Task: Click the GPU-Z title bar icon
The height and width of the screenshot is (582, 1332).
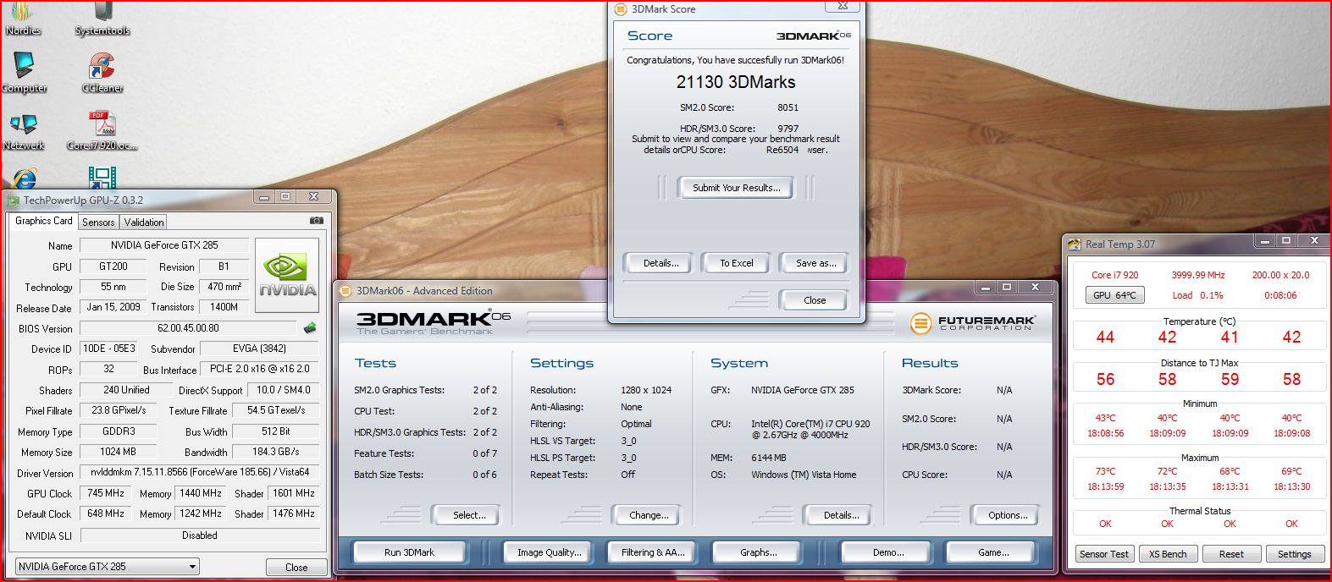Action: click(x=13, y=200)
